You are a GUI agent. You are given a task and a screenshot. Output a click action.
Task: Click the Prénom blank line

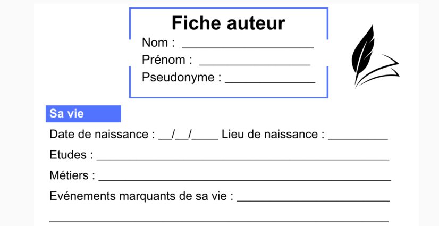(x=255, y=65)
